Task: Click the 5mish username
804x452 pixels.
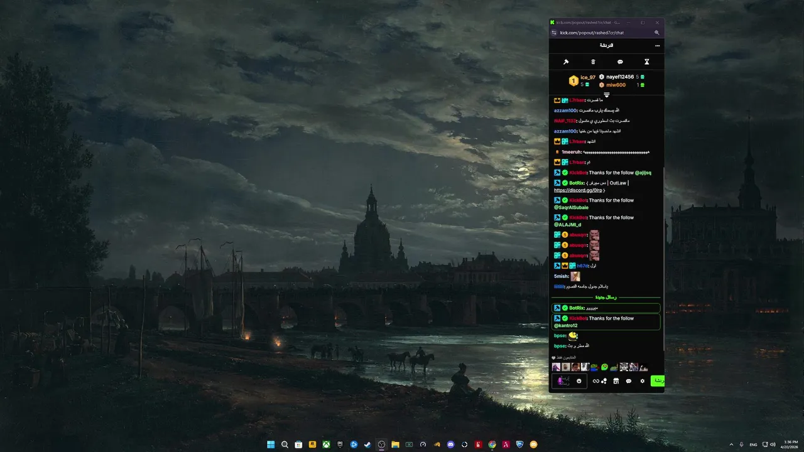Action: tap(561, 276)
